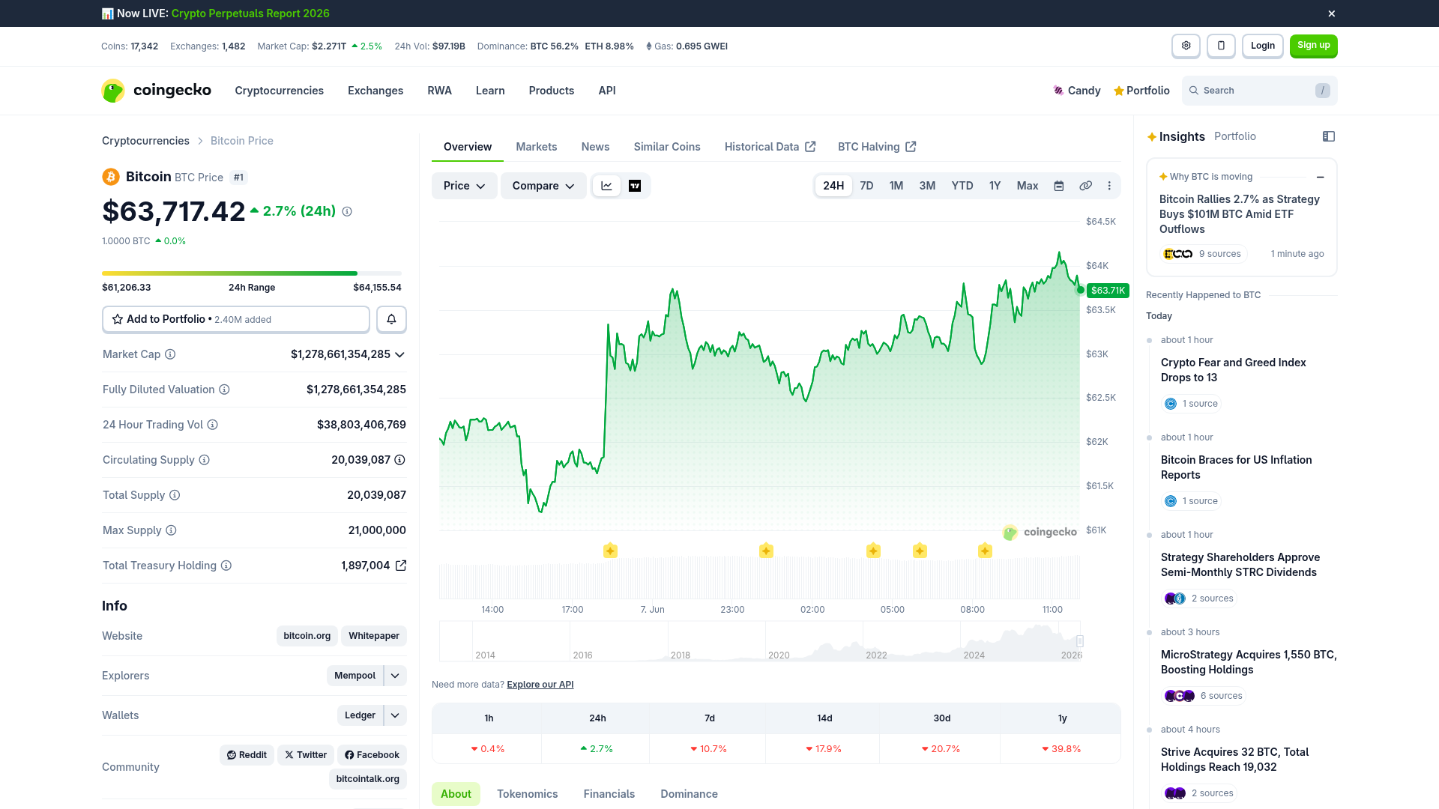Open the Historical Data tab
The height and width of the screenshot is (809, 1439).
(770, 147)
